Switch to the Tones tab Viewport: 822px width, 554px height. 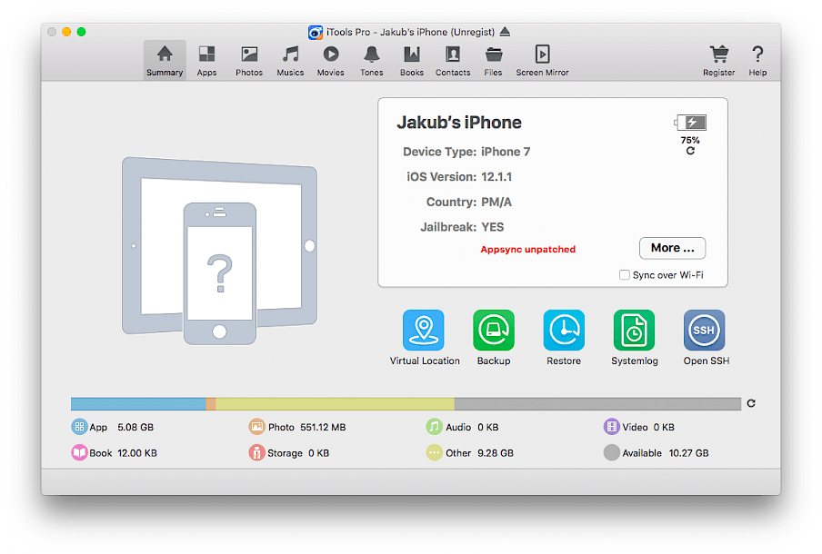(x=371, y=60)
